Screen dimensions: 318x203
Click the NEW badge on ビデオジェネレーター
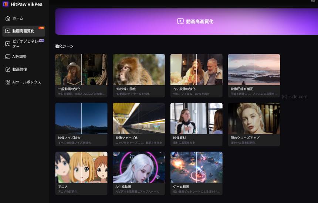coord(41,41)
